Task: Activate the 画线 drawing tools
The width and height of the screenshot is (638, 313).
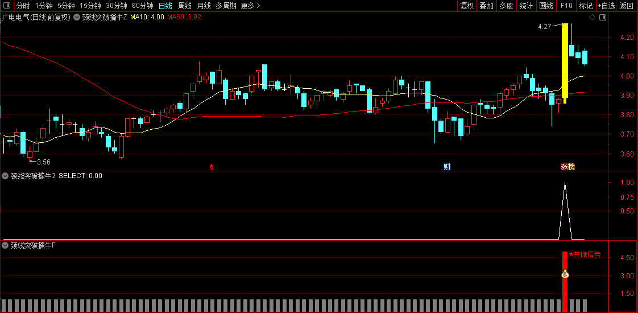Action: [x=546, y=6]
